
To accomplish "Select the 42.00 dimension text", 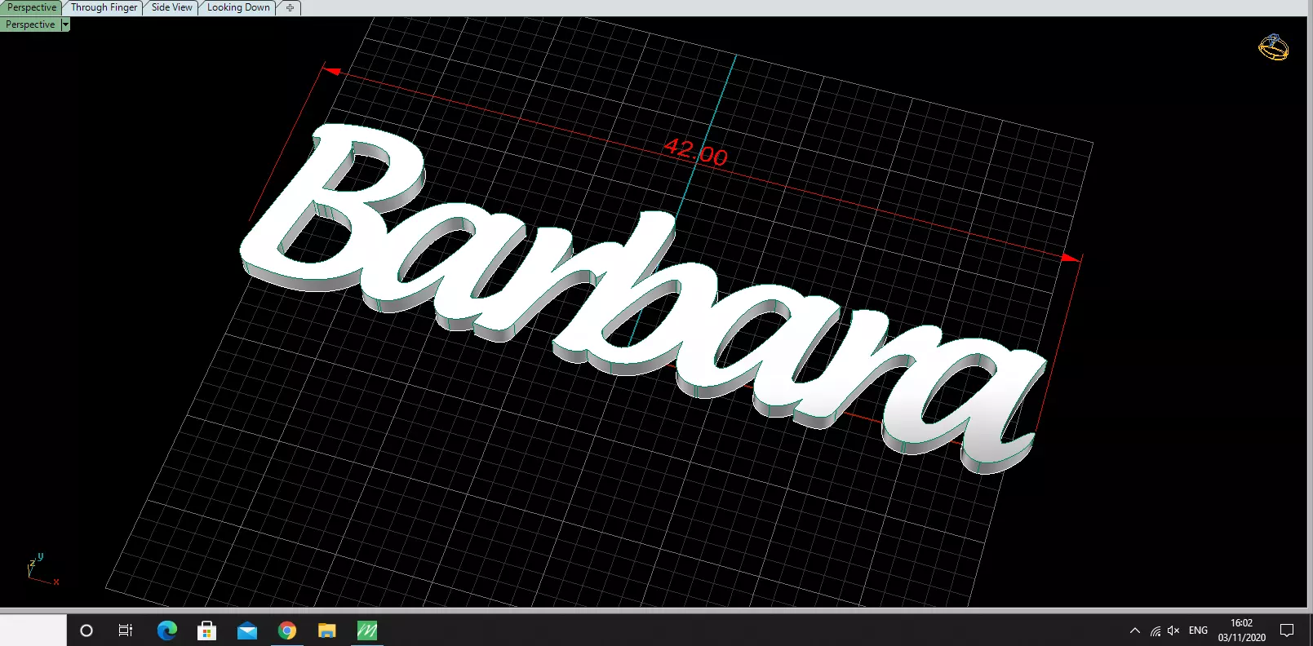I will click(695, 152).
